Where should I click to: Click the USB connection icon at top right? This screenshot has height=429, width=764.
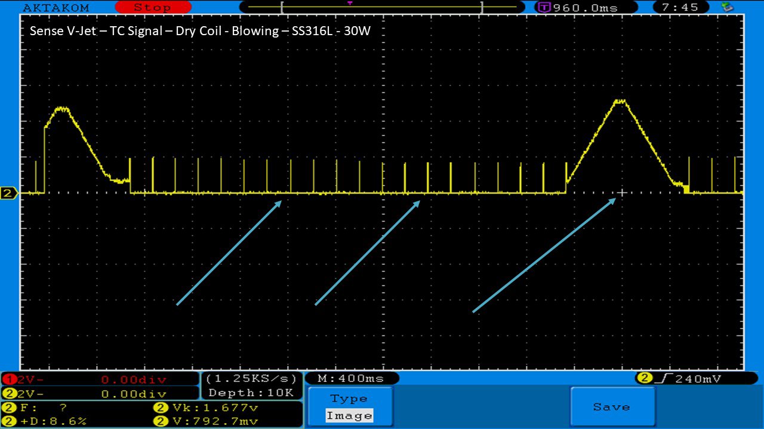[727, 7]
